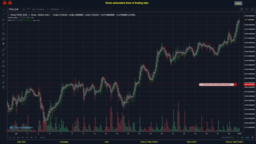Viewport: 256px width, 144px height.
Task: Open chart settings gear at top right
Action: 241,9
